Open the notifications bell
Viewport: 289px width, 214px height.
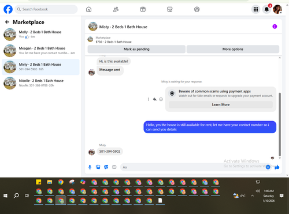(x=266, y=9)
